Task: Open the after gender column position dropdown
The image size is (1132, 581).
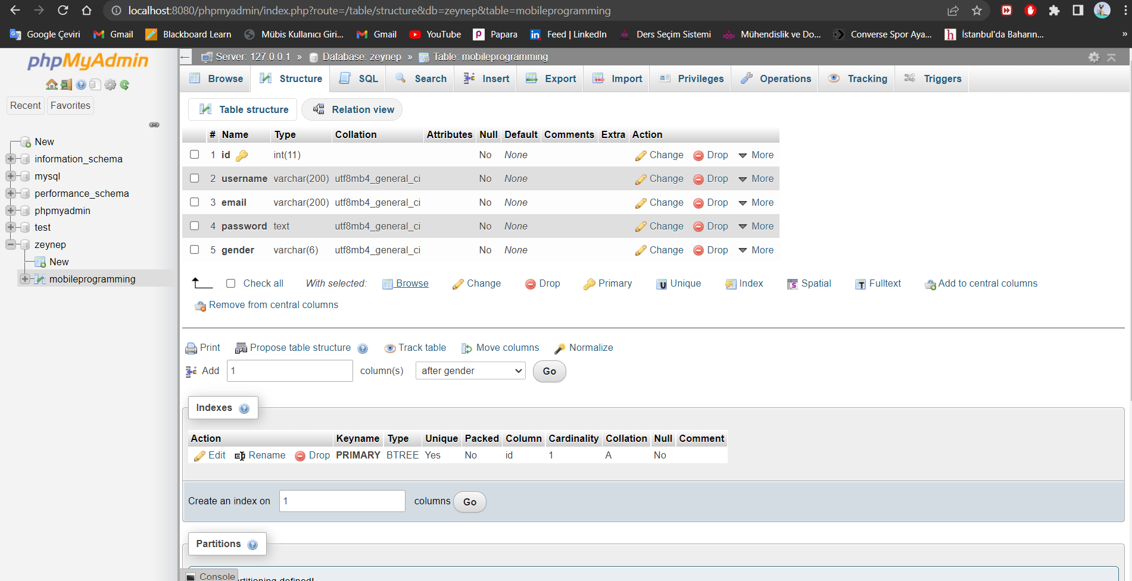Action: tap(470, 370)
